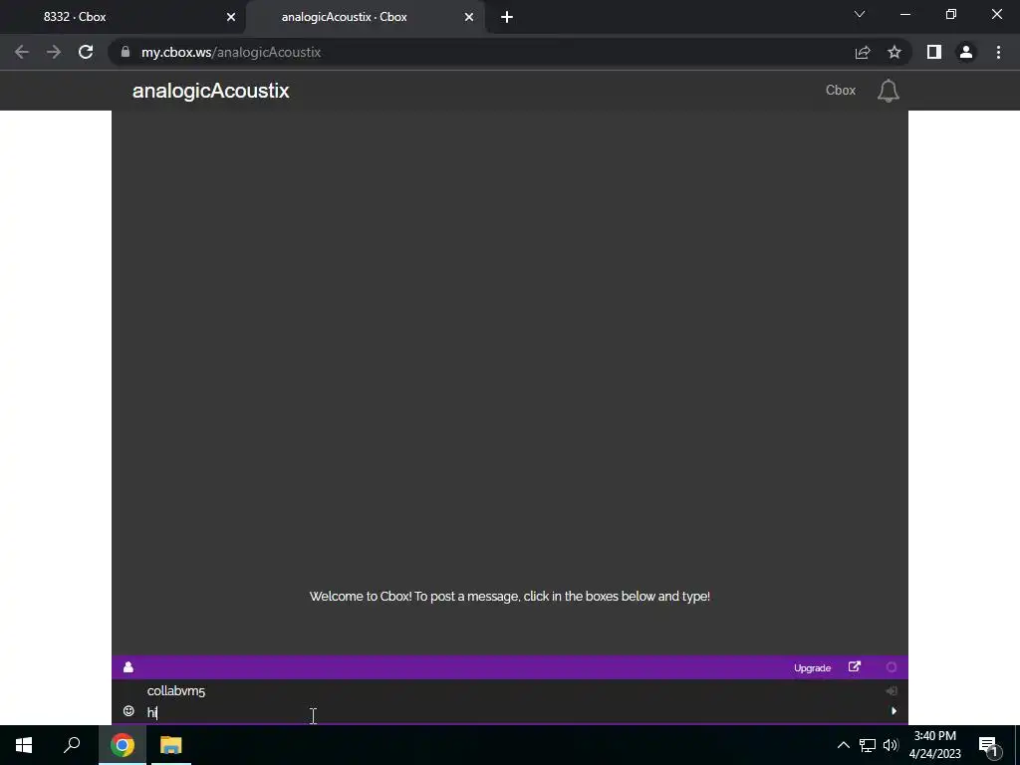Open Windows taskbar search
Viewport: 1020px width, 765px height.
[72, 745]
